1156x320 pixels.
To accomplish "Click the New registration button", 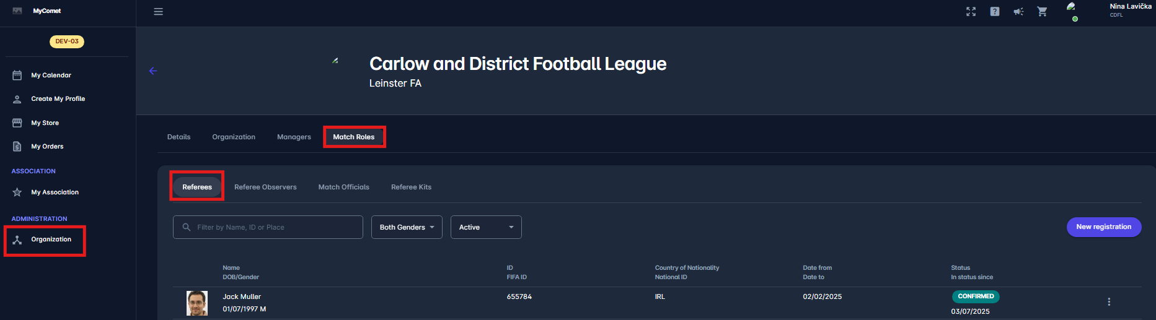I will click(1103, 227).
